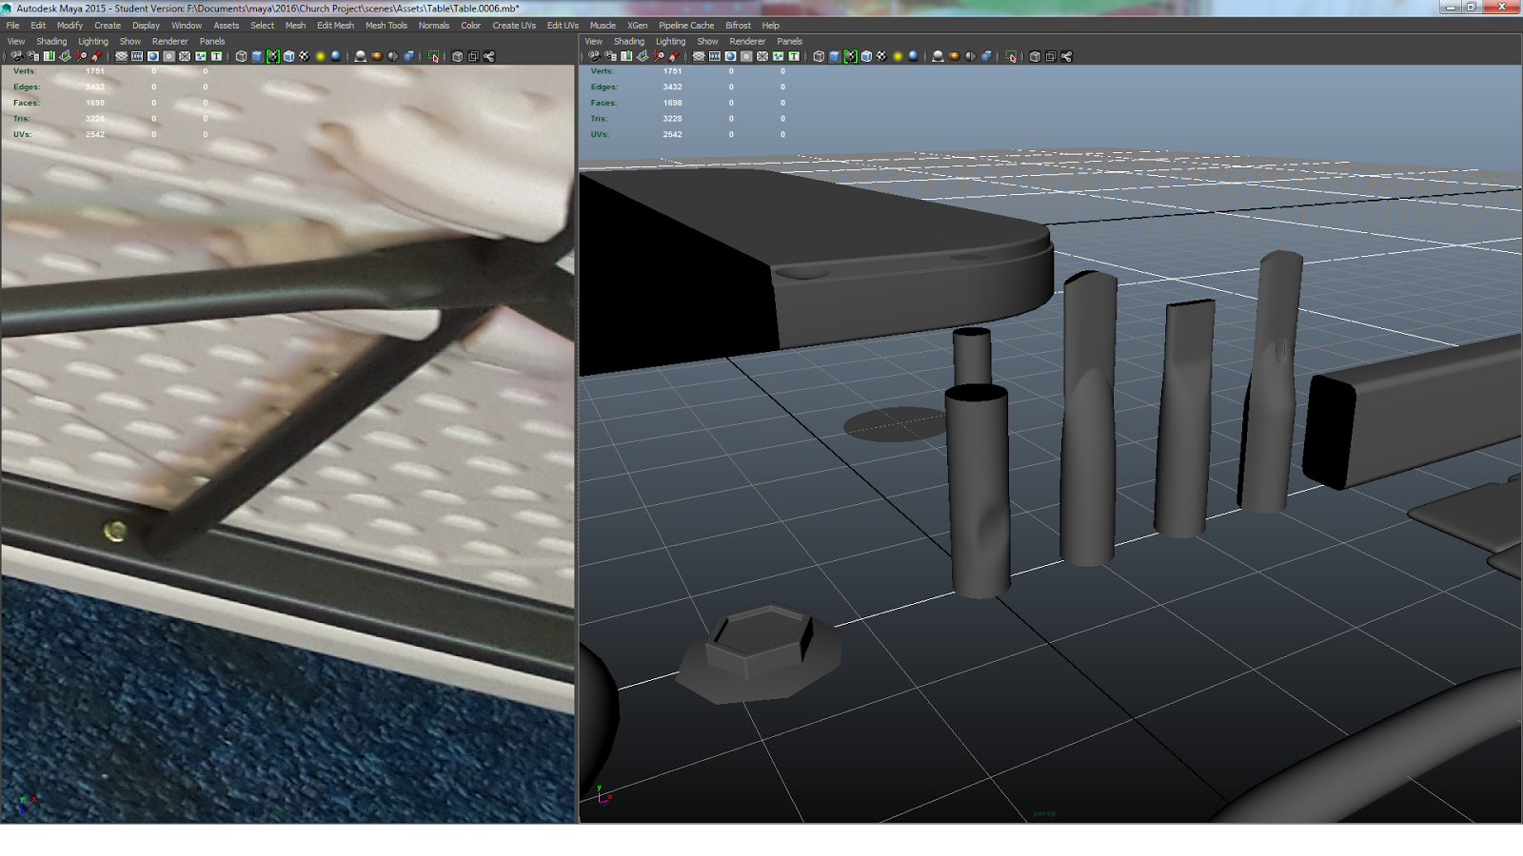Toggle Field Chart in right panel toolbar

click(762, 56)
